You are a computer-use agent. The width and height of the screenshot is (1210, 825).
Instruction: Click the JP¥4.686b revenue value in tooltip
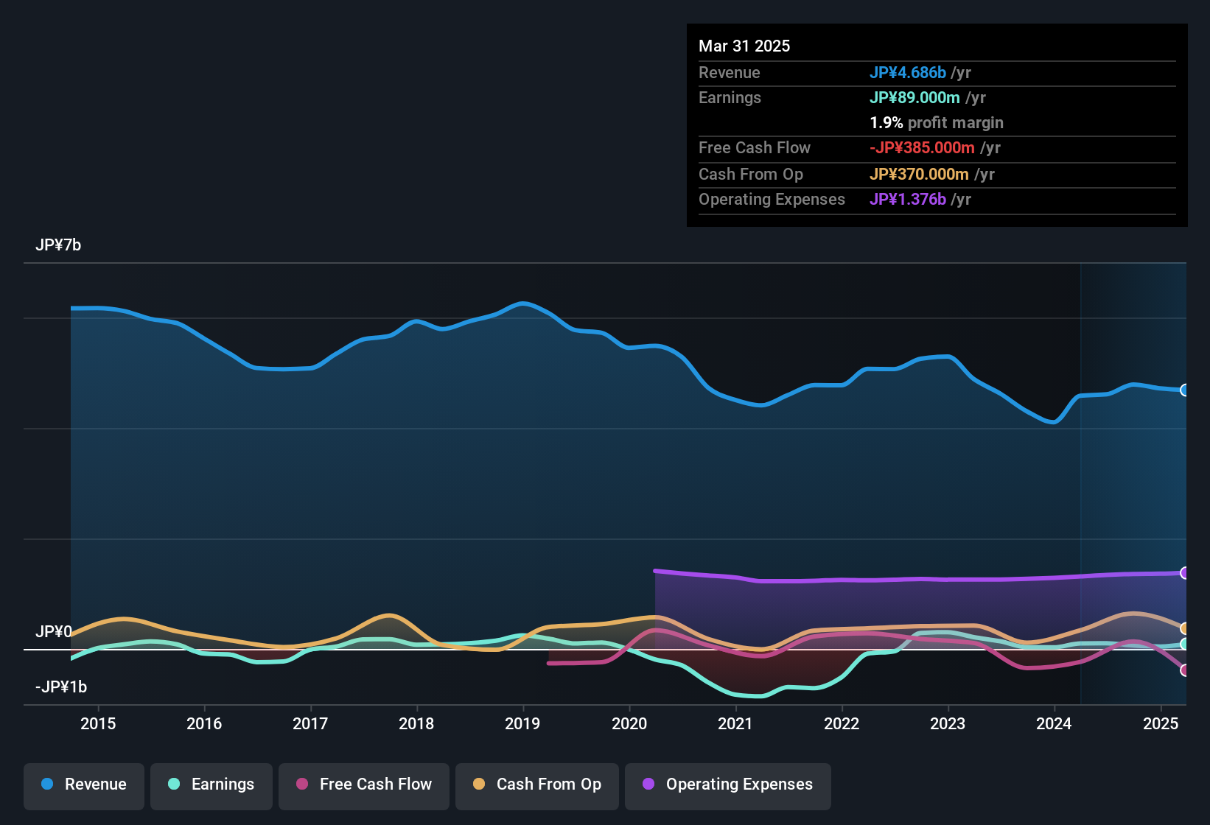(908, 72)
